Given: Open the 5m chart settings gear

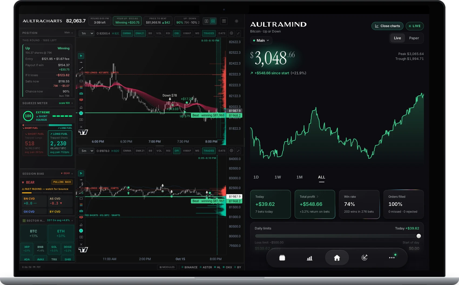Looking at the screenshot, I should [231, 151].
